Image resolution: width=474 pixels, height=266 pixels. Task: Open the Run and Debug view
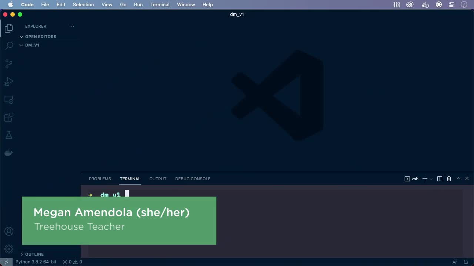coord(9,82)
